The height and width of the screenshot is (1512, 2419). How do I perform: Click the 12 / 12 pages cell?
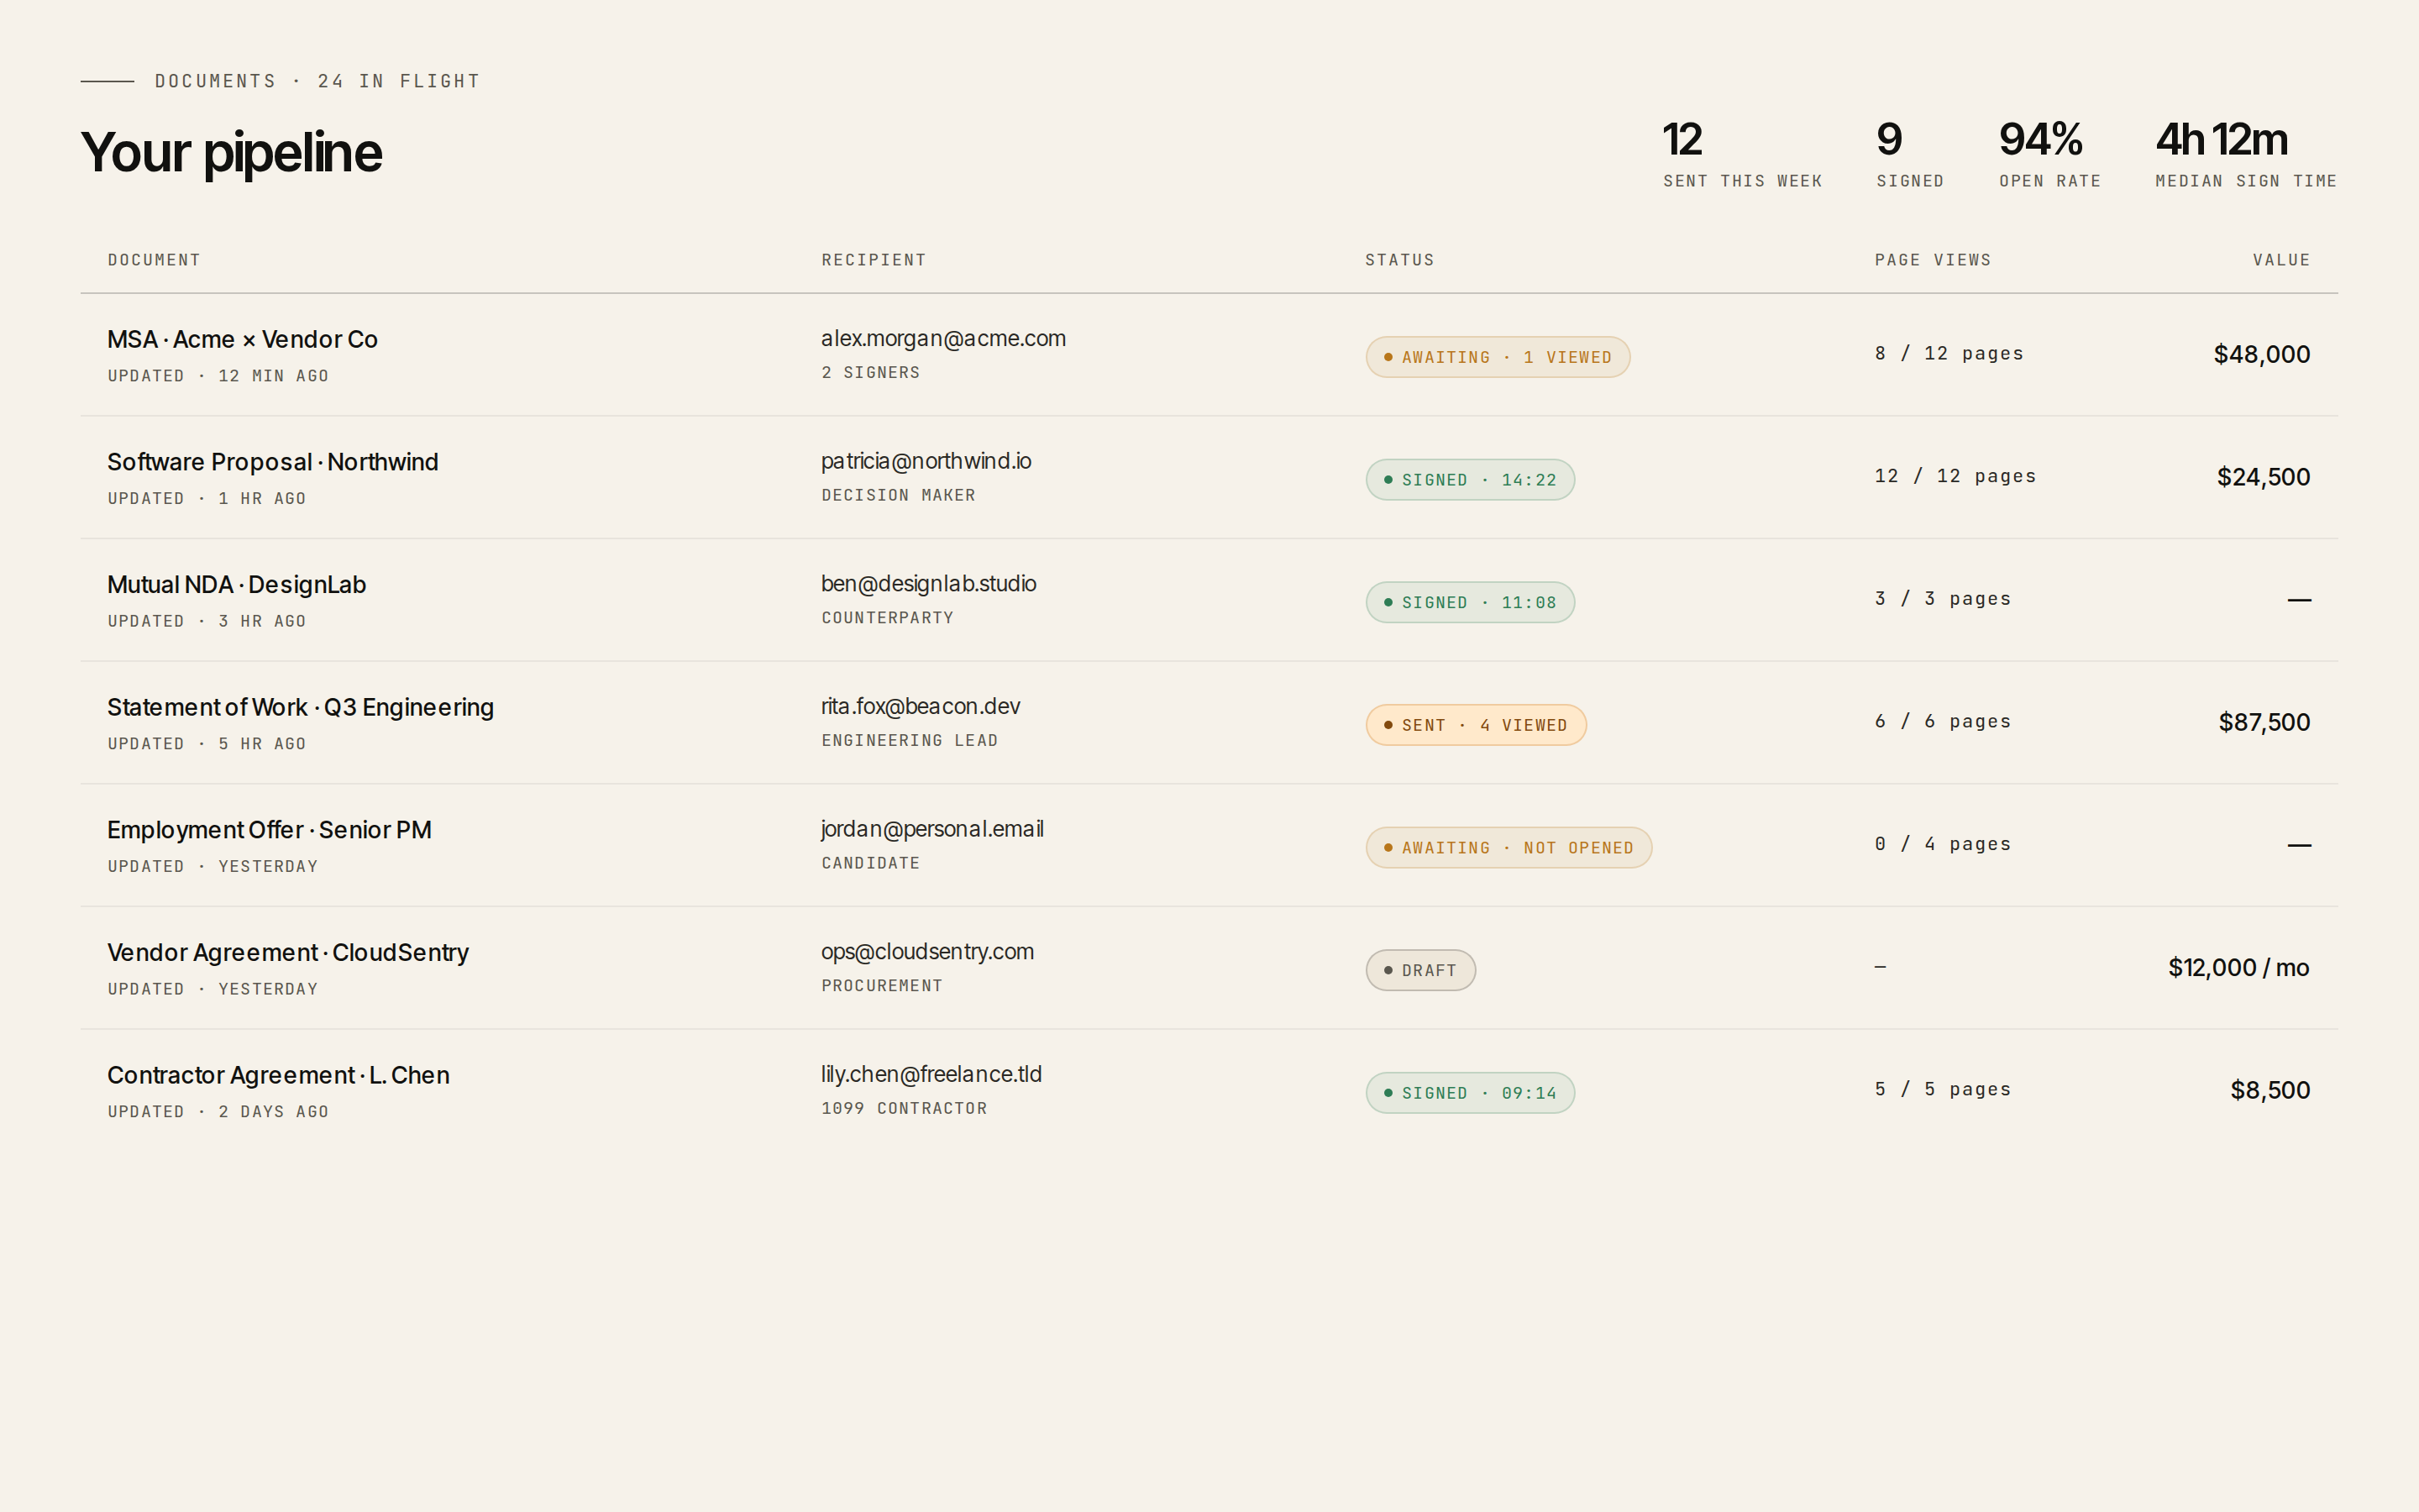click(x=1955, y=477)
